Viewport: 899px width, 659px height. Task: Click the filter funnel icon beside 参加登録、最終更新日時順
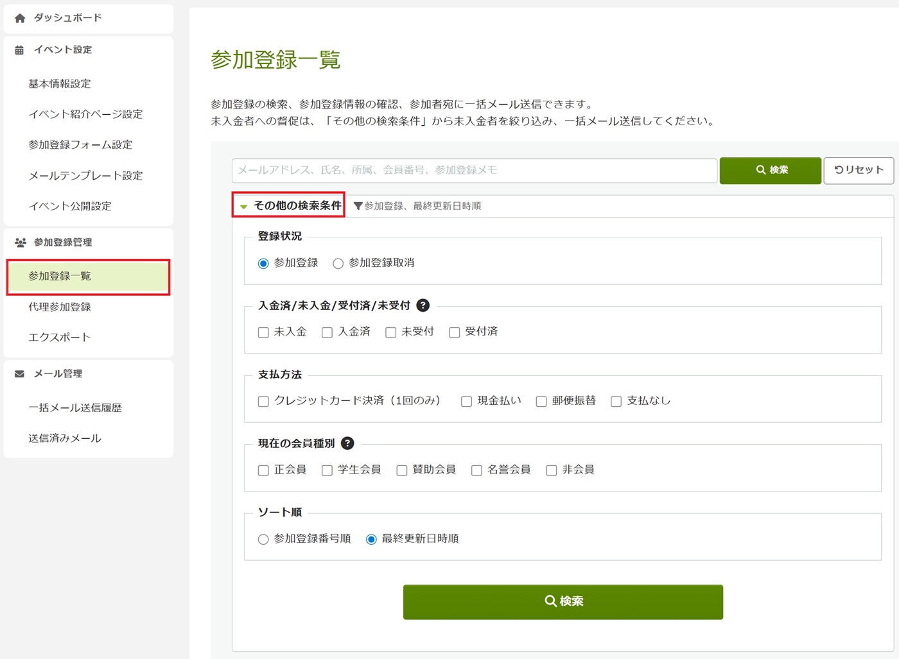[x=358, y=206]
